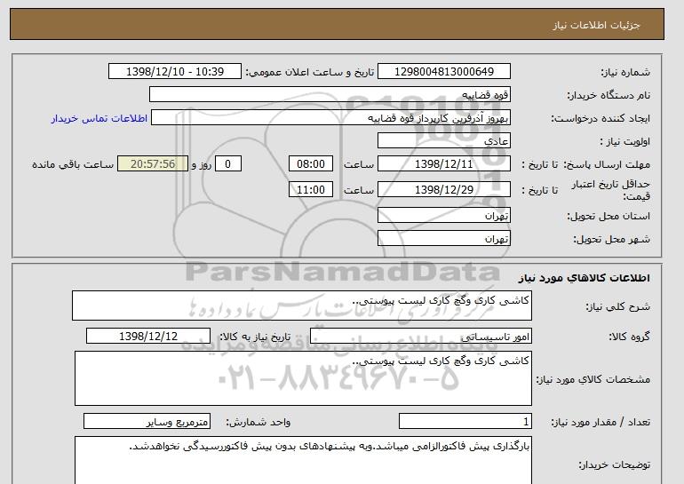Select the label مهلت ارسال پاسخ
Viewport: 684px width, 484px height.
click(x=607, y=164)
